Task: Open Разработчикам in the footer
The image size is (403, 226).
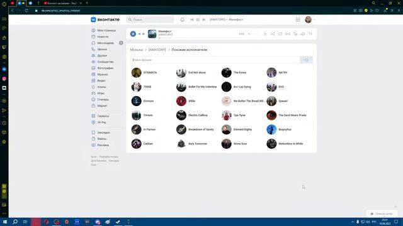Action: click(108, 156)
